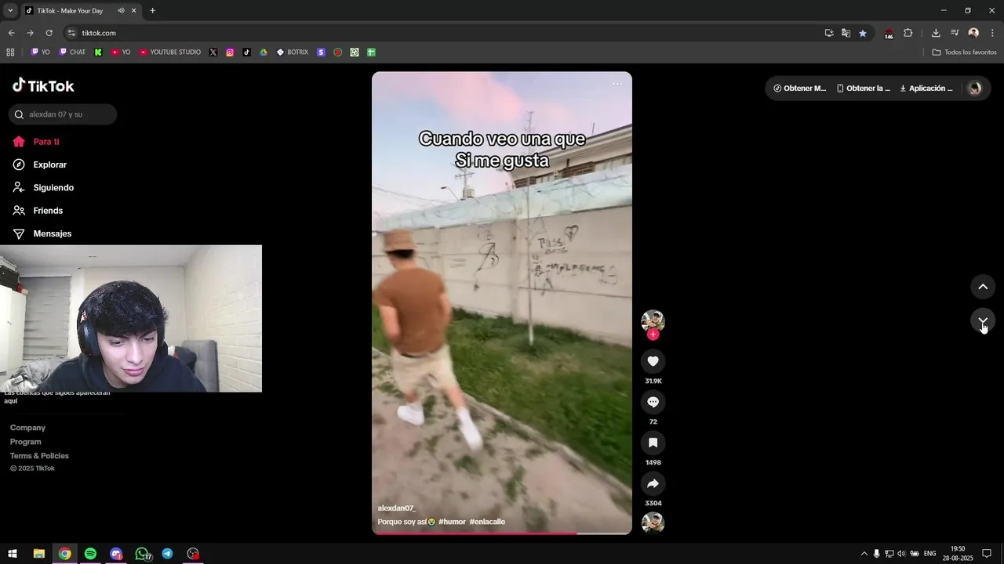Open the X bookmark

213,52
